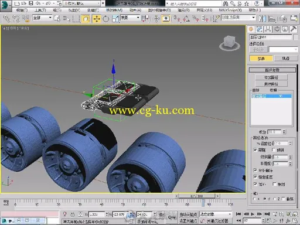Open the MAXScript(X) menu
Image resolution: width=300 pixels, height=225 pixels.
point(230,10)
